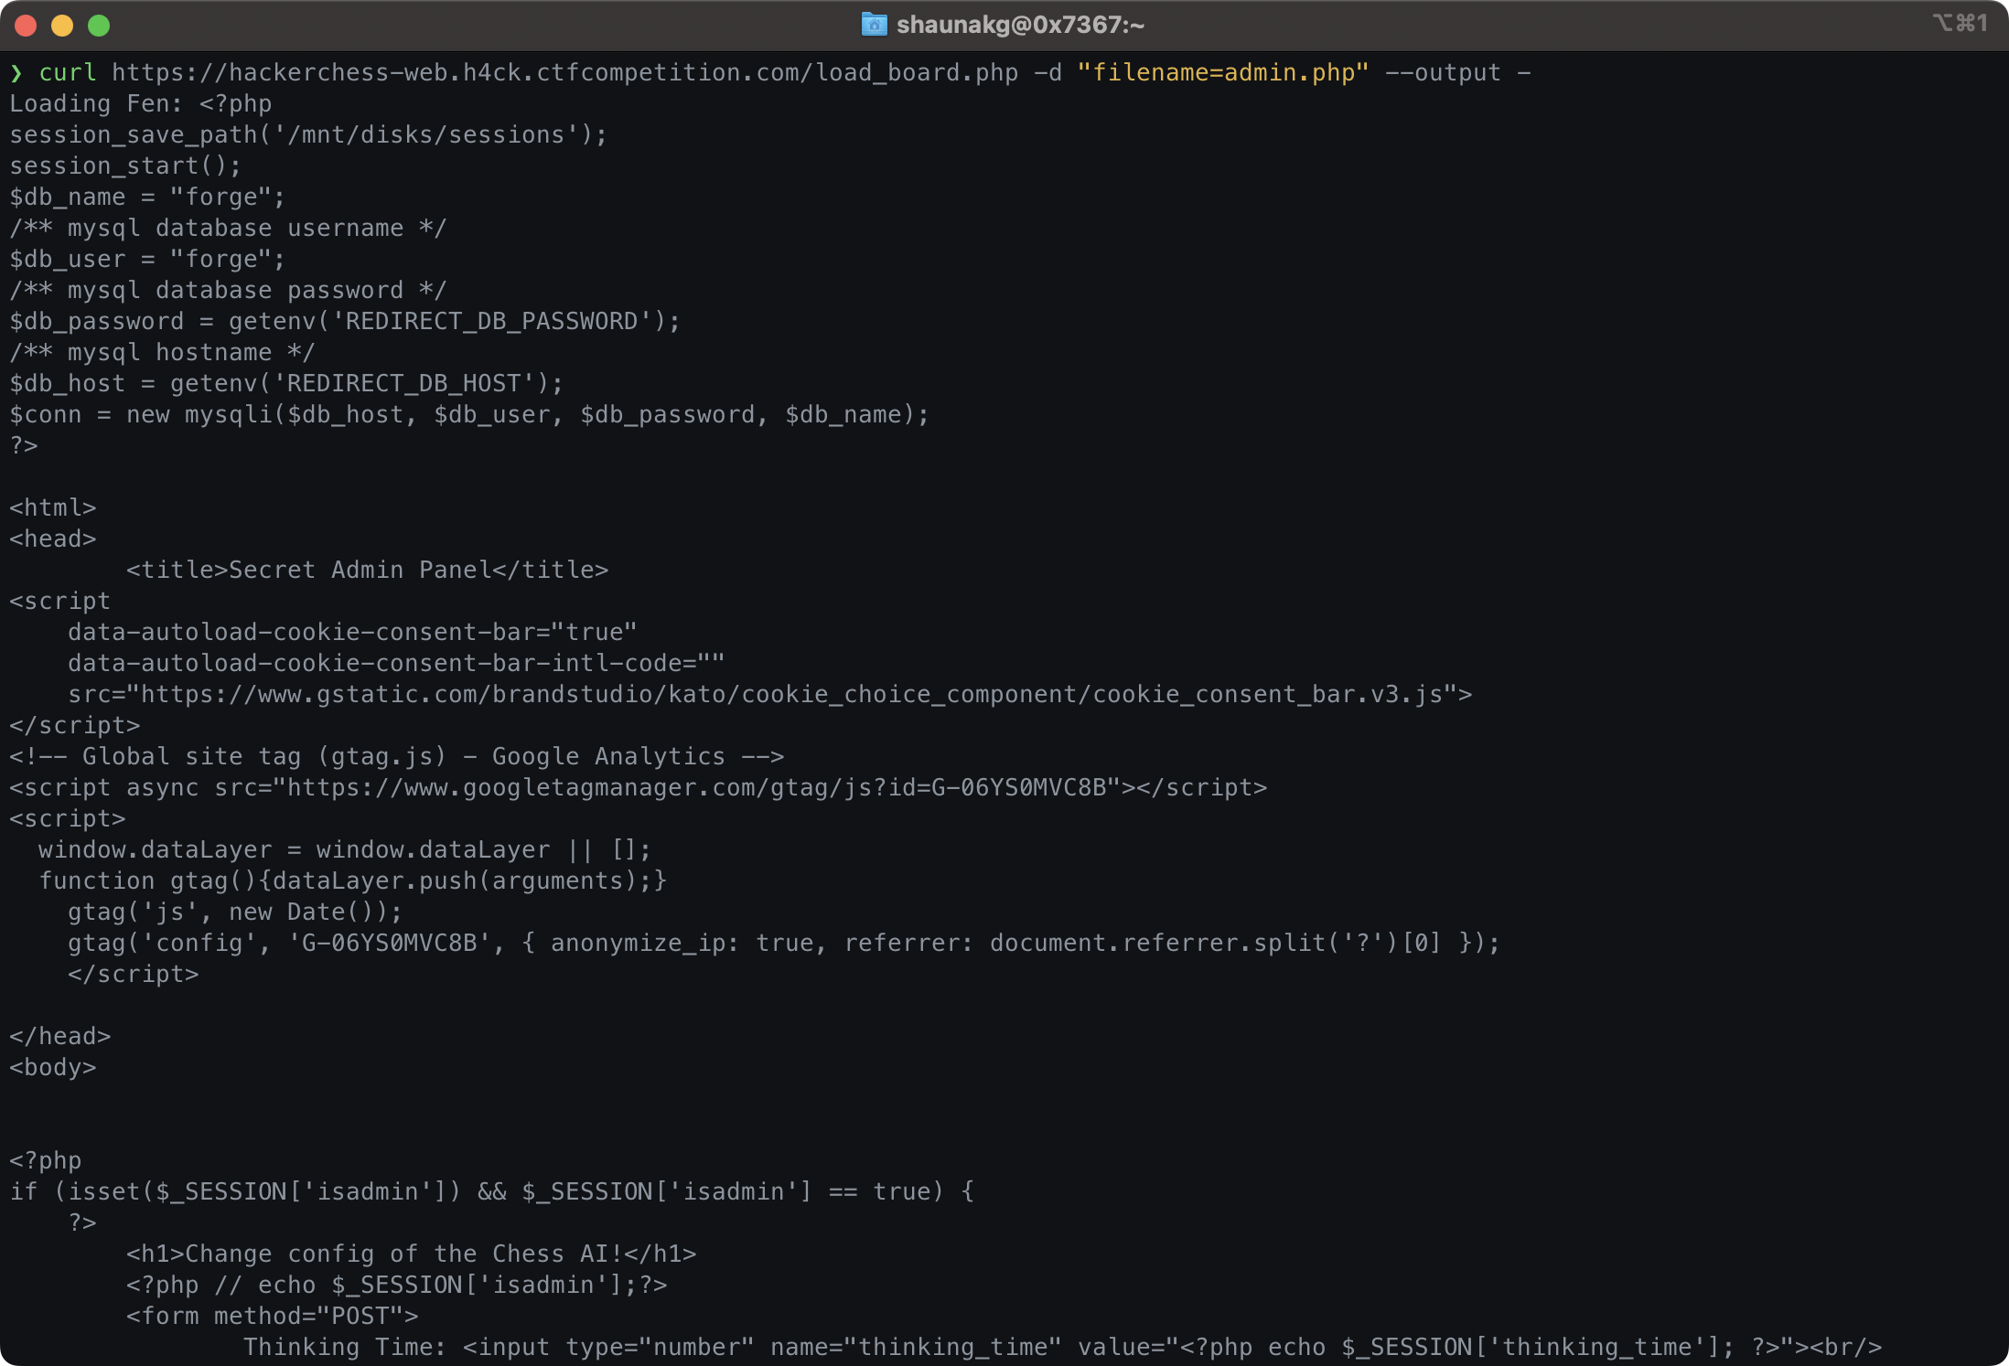Click the yellow minimize window button
This screenshot has height=1366, width=2009.
coord(62,26)
